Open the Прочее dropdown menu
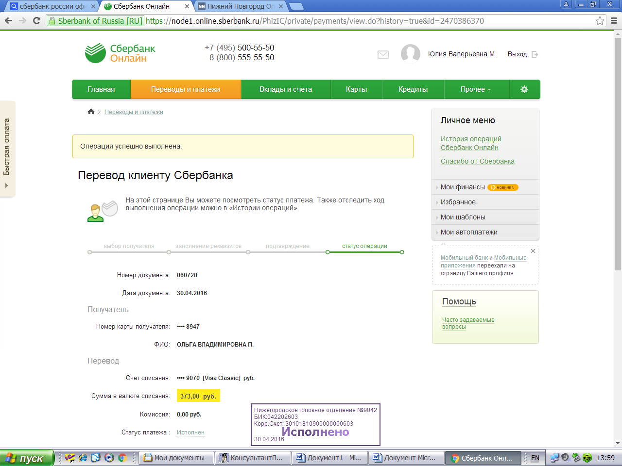The width and height of the screenshot is (622, 466). point(476,89)
